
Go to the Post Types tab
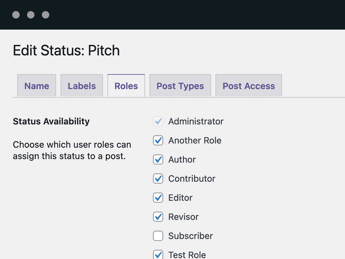[180, 86]
